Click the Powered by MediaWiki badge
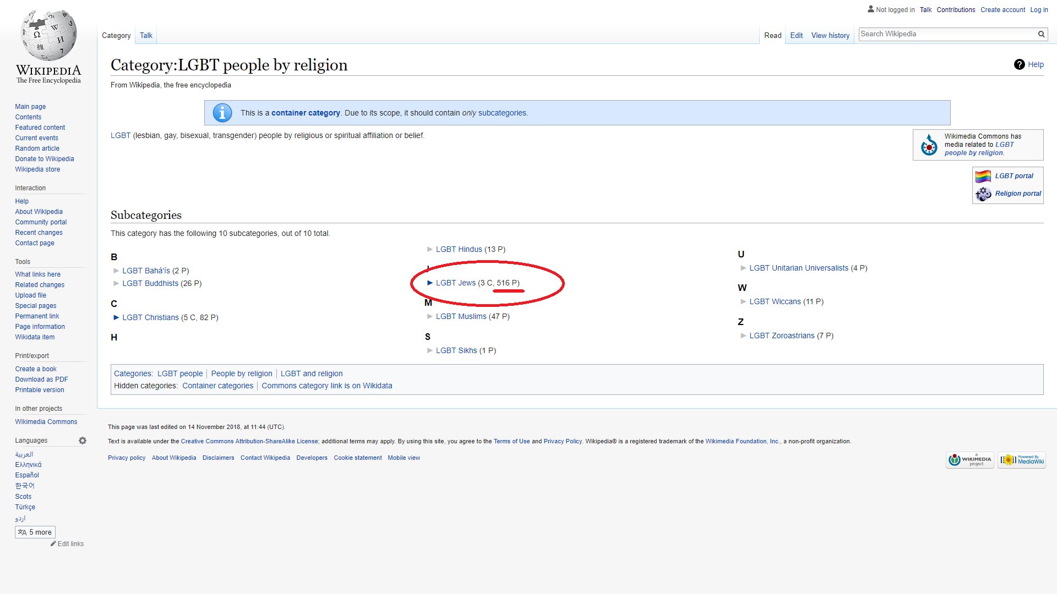The image size is (1057, 594). point(1022,460)
